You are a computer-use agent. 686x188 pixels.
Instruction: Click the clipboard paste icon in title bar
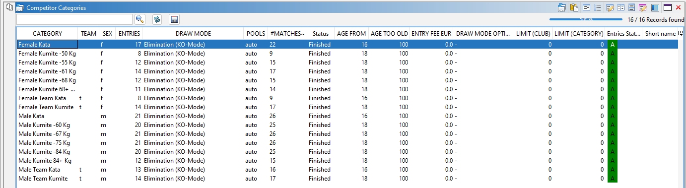coord(574,7)
